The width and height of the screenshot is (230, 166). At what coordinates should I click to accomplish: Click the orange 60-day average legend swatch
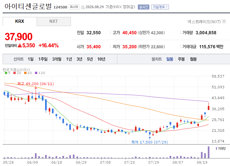click(x=25, y=73)
